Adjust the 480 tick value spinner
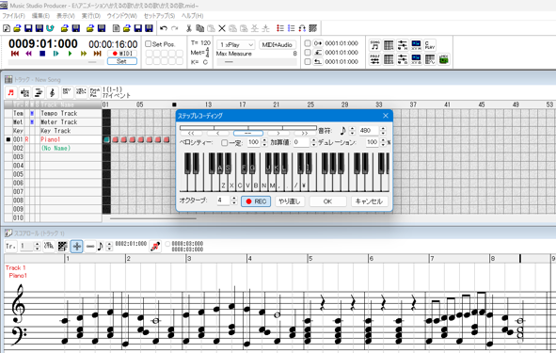The width and height of the screenshot is (556, 353). (x=383, y=131)
